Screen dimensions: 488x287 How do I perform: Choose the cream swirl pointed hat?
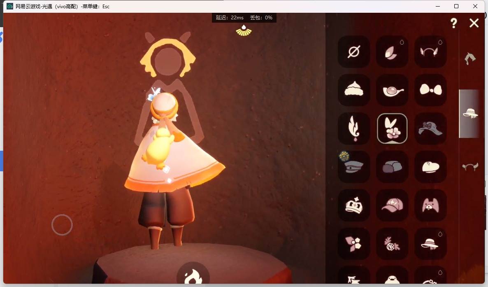(x=354, y=90)
